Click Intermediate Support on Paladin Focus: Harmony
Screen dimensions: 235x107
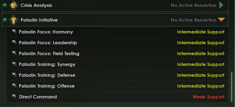[201, 32]
